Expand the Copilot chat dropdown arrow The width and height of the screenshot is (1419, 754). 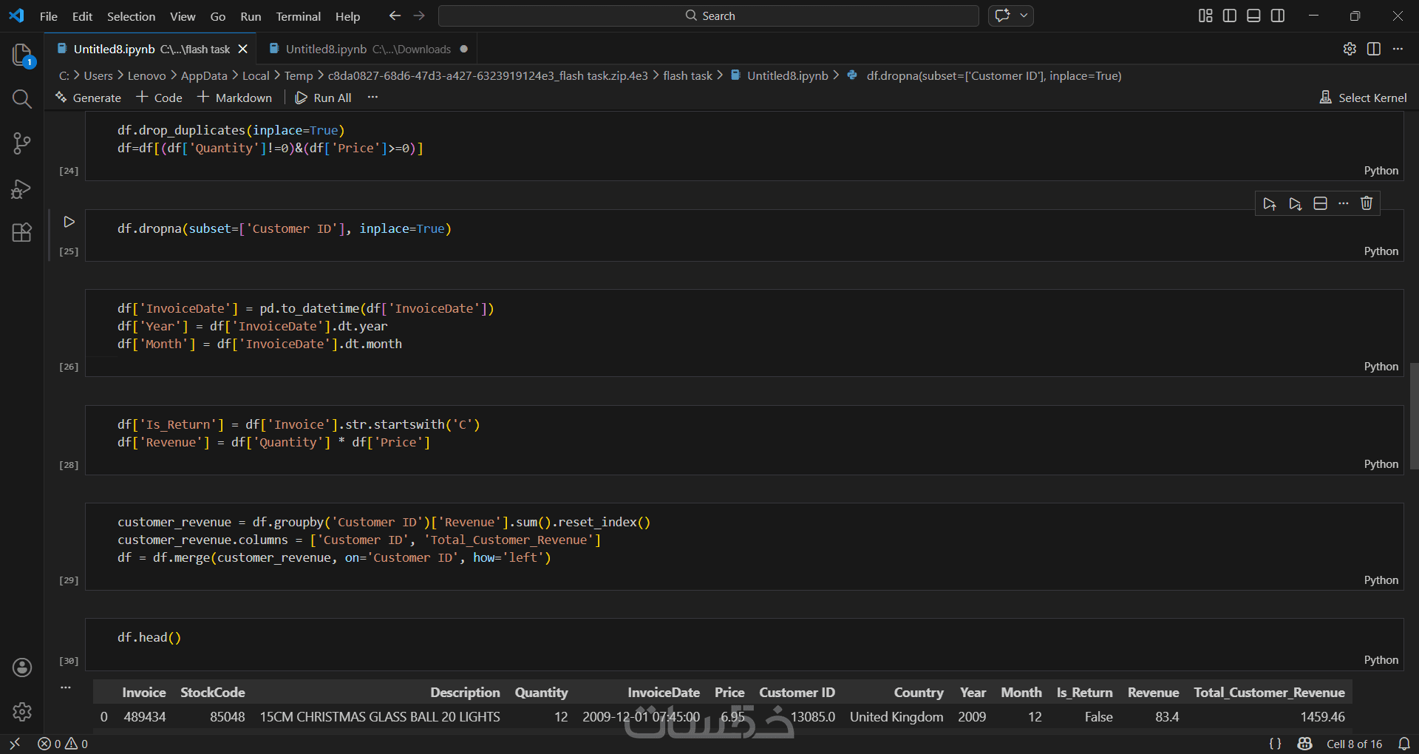click(x=1024, y=16)
